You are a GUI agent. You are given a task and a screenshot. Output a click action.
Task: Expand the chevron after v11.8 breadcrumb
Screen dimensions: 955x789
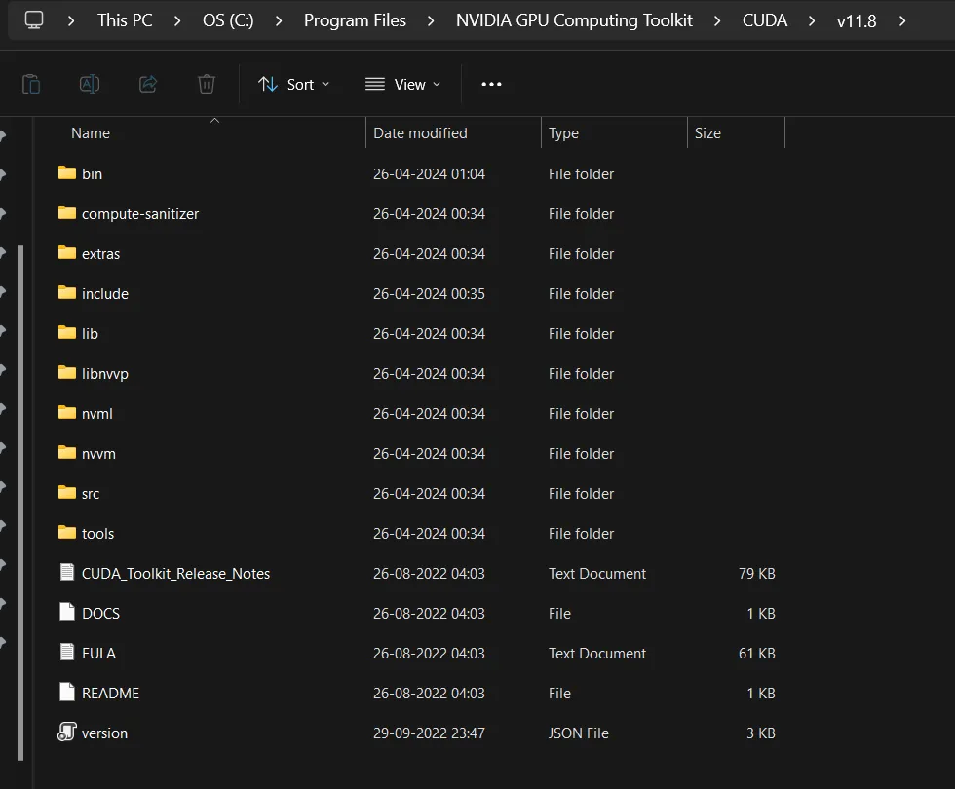click(x=902, y=20)
